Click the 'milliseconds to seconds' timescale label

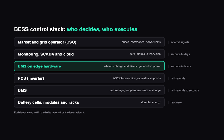tap(185, 90)
